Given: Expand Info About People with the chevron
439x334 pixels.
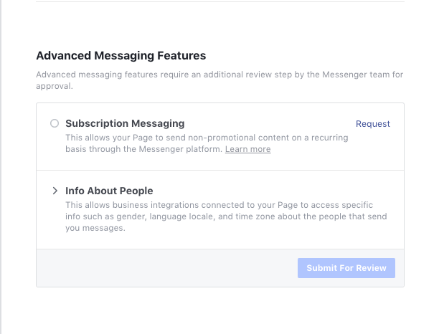Looking at the screenshot, I should [55, 191].
